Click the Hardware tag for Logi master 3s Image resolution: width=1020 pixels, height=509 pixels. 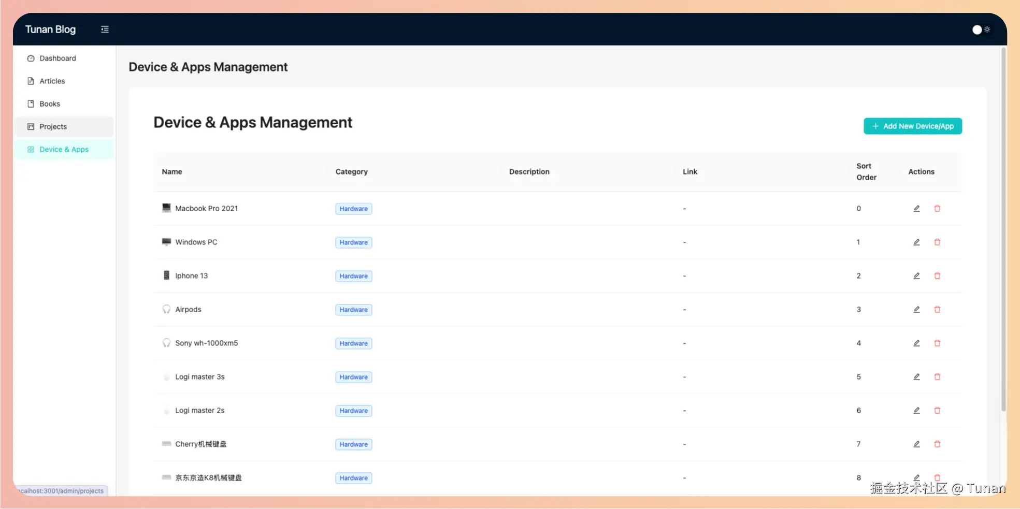pos(354,377)
